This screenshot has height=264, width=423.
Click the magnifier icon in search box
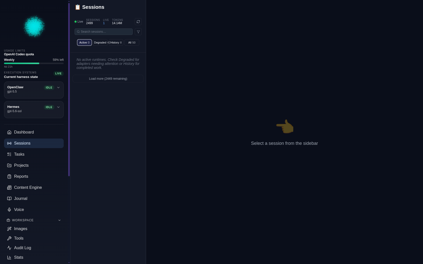[78, 32]
